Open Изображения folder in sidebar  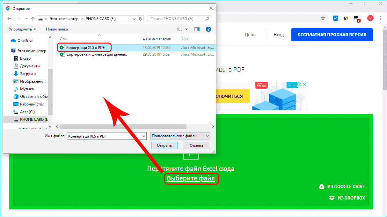pos(29,81)
